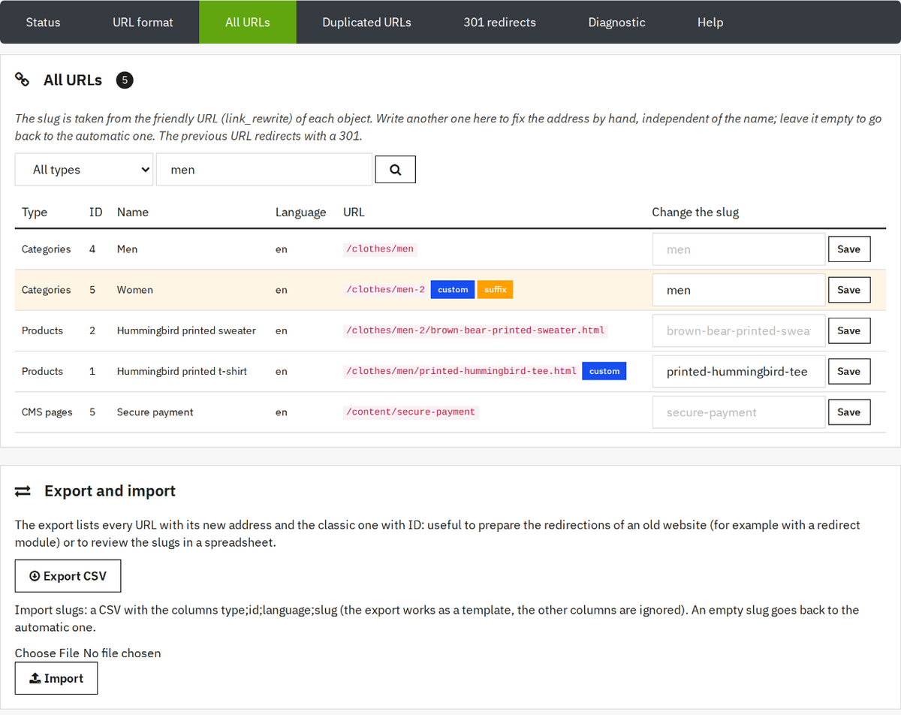
Task: Select the All URLs tab
Action: tap(248, 22)
